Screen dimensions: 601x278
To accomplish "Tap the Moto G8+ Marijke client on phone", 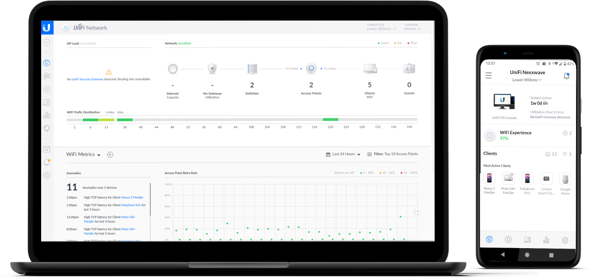I will point(508,184).
